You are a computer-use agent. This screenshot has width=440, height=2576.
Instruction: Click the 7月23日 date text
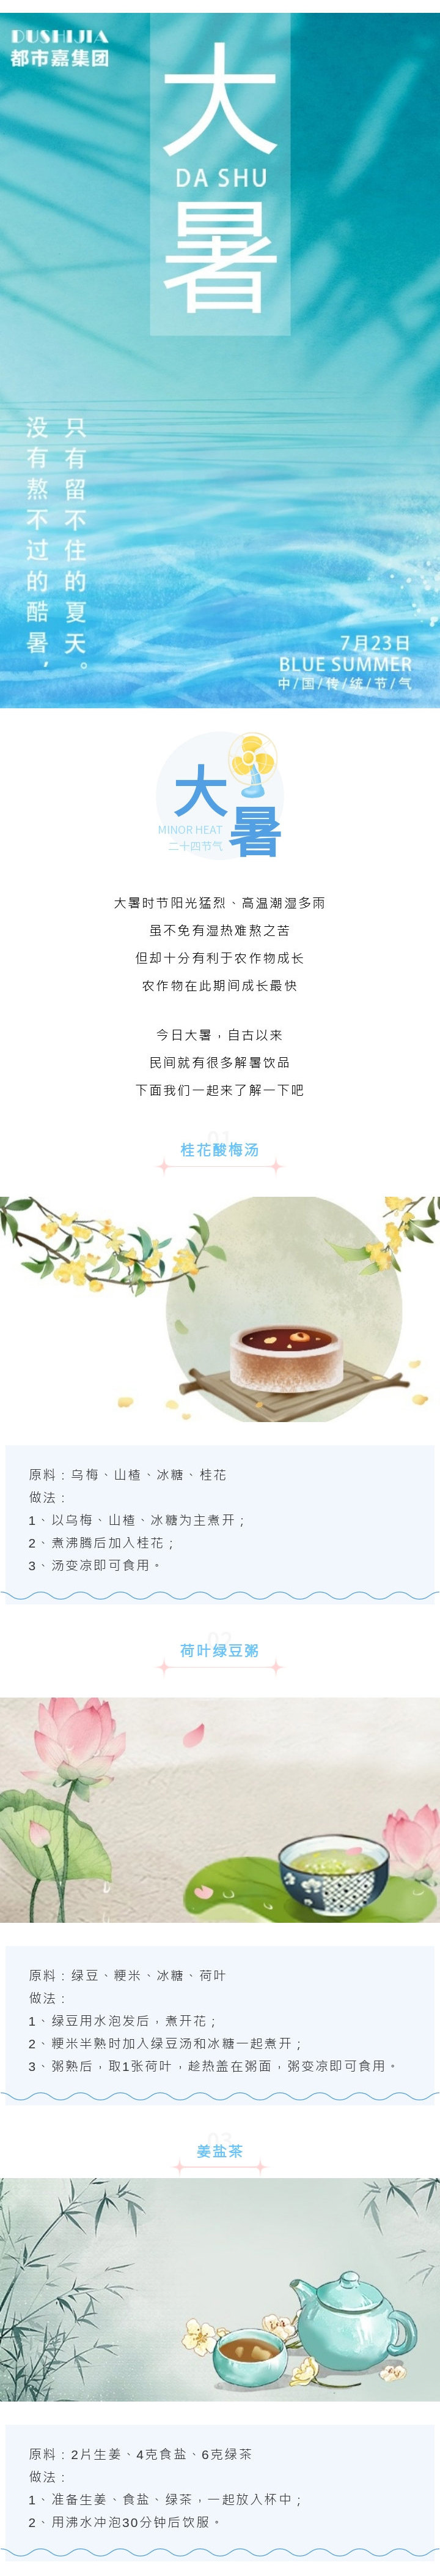[375, 642]
